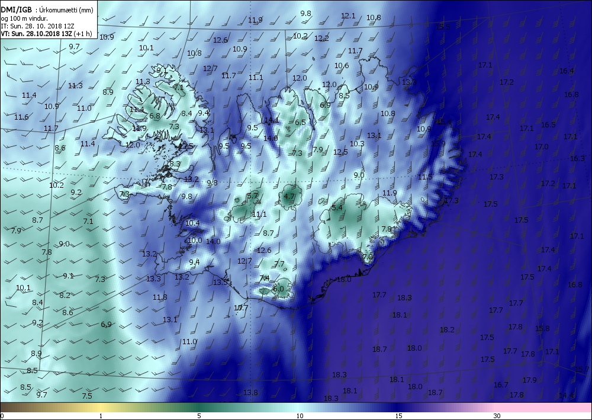
Task: Click the 16.4 value in the top right
Action: click(x=567, y=71)
